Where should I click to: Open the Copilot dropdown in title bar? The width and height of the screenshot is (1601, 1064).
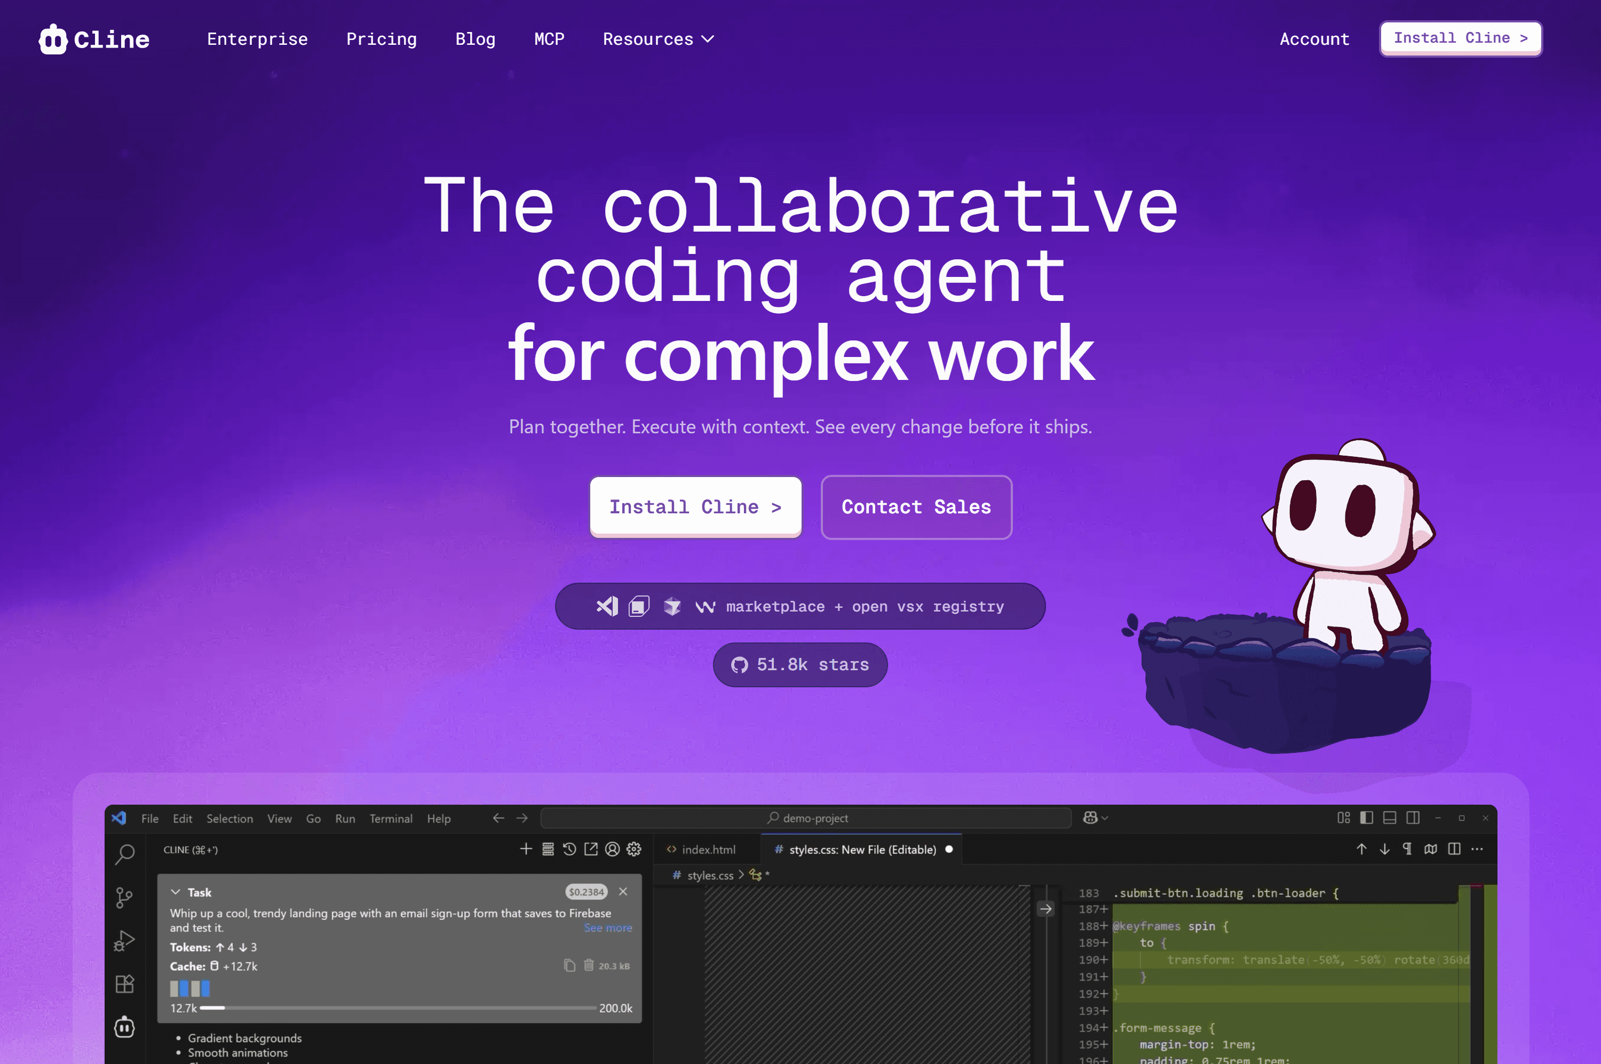[1095, 817]
